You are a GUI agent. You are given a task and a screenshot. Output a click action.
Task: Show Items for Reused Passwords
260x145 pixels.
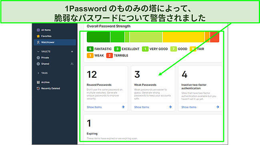tap(94, 107)
